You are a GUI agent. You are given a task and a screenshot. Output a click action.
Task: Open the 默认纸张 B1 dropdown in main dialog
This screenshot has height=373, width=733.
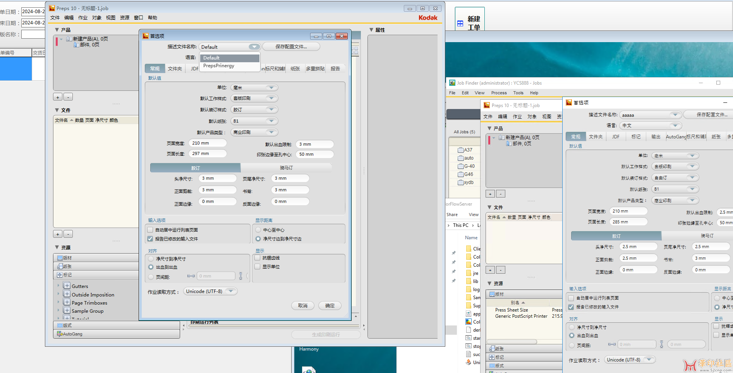tap(254, 121)
